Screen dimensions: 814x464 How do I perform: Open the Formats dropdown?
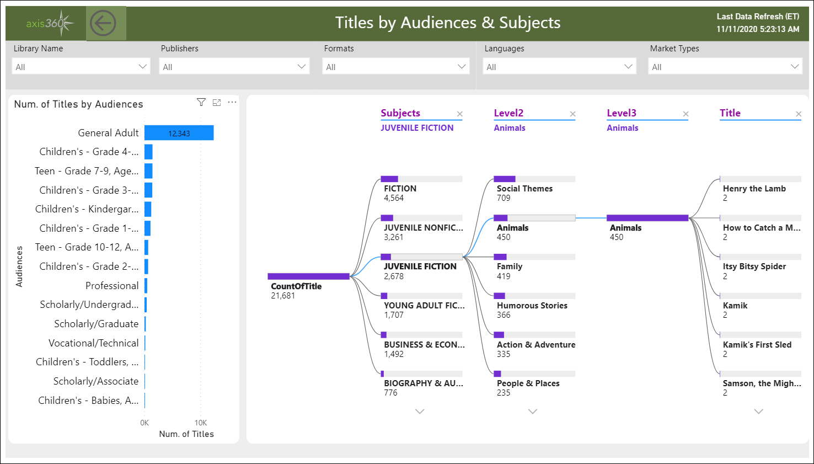click(x=461, y=66)
